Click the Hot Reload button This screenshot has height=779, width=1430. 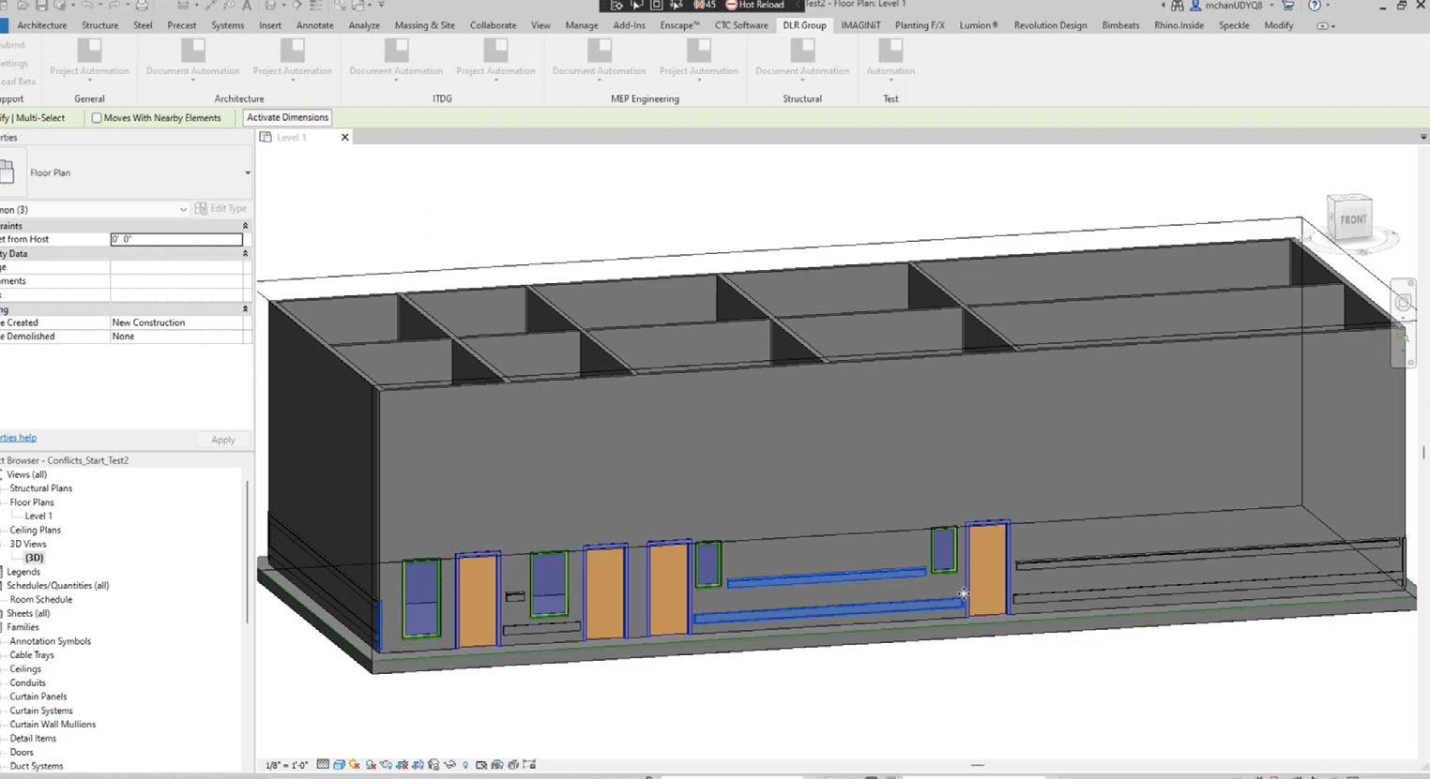point(755,5)
